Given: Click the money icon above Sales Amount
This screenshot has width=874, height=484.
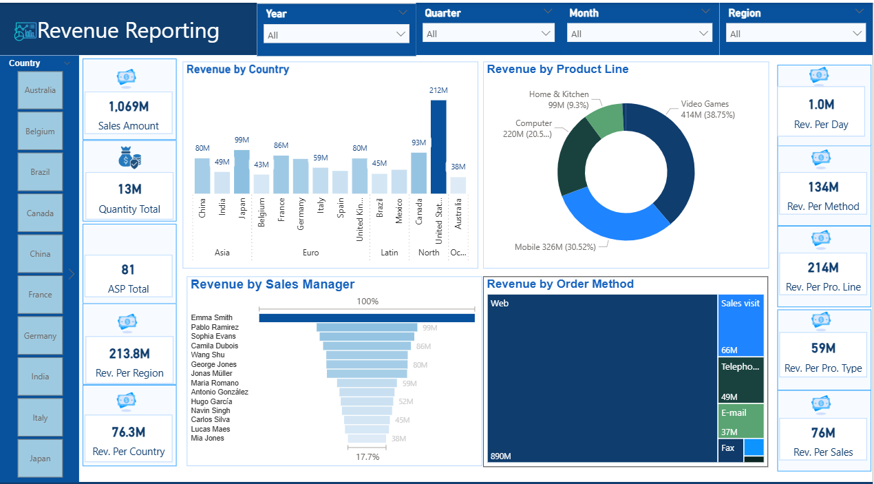Looking at the screenshot, I should [x=127, y=78].
